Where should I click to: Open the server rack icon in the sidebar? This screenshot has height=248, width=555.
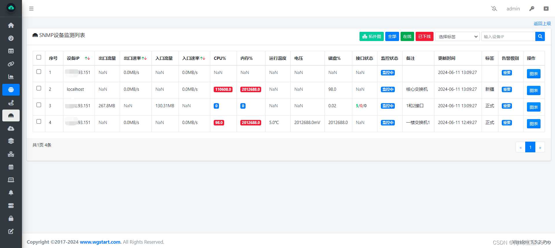[x=11, y=206]
